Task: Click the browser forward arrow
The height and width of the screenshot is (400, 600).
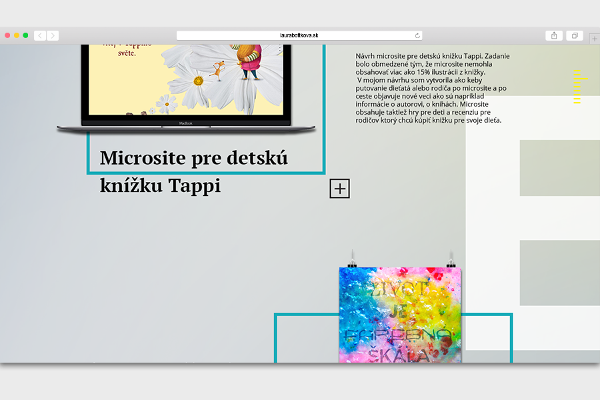Action: pyautogui.click(x=53, y=35)
